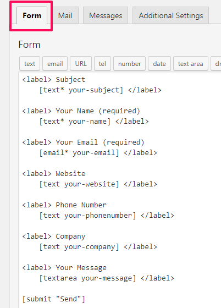Insert a number field tag
This screenshot has height=308, width=221.
point(129,64)
